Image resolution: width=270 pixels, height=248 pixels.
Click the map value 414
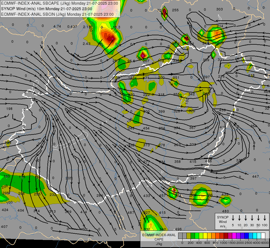[x=84, y=212]
